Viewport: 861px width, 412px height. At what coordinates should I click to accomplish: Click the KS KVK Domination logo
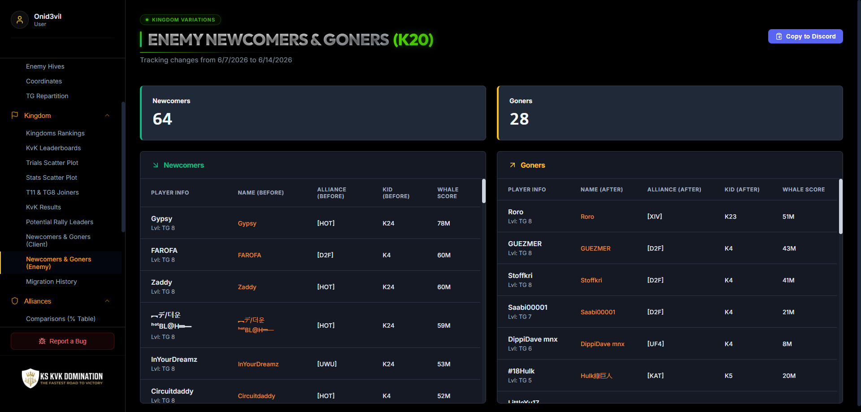pyautogui.click(x=62, y=378)
